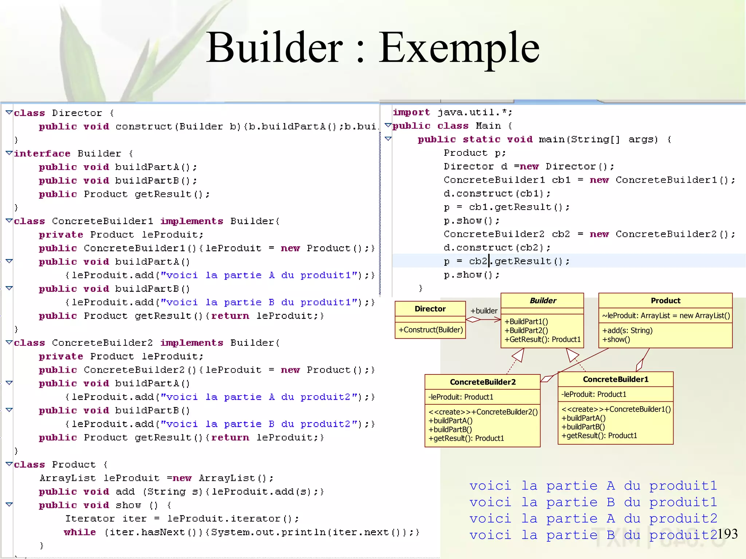
Task: Select the ConcreteBuilder2 class title in diagram
Action: 483,382
